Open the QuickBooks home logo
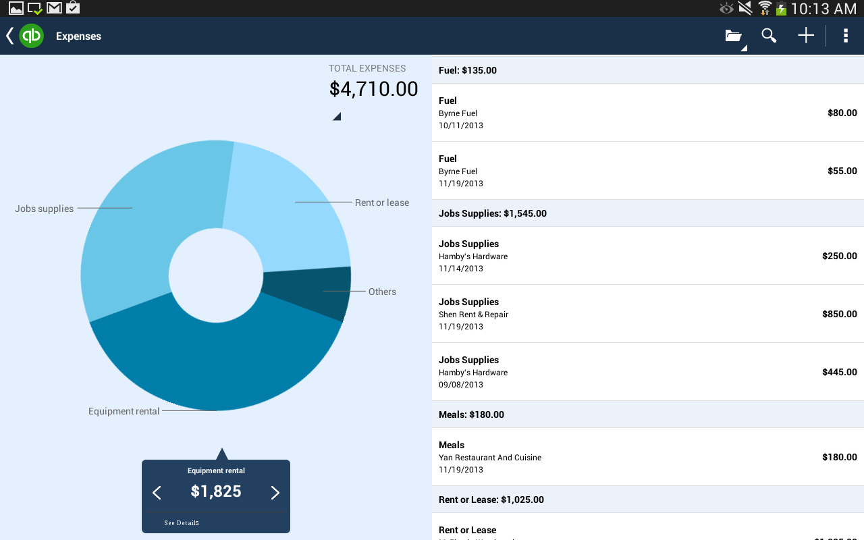 [31, 35]
